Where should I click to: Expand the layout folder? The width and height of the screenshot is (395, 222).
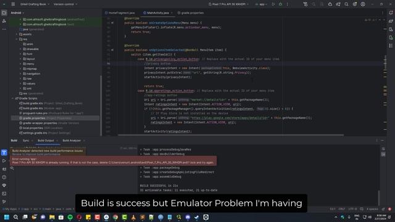pos(20,59)
